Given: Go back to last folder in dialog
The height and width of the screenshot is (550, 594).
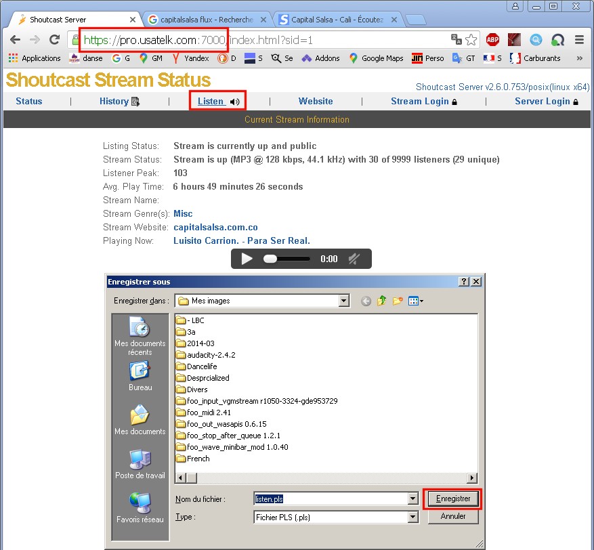Looking at the screenshot, I should [366, 301].
